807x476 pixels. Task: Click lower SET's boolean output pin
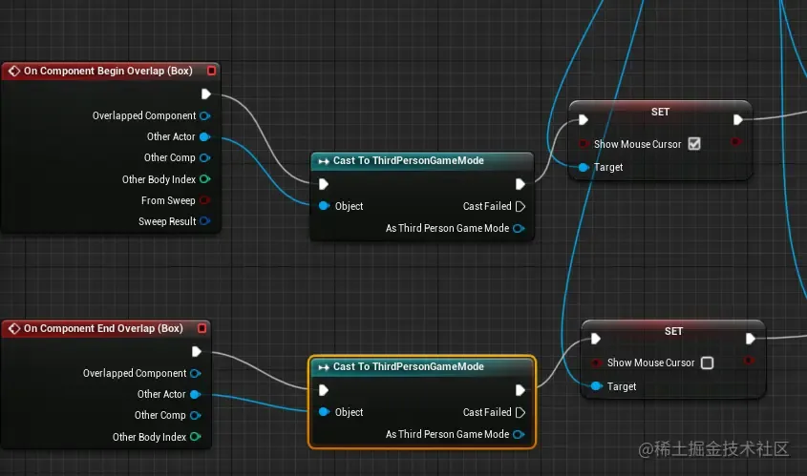click(750, 361)
